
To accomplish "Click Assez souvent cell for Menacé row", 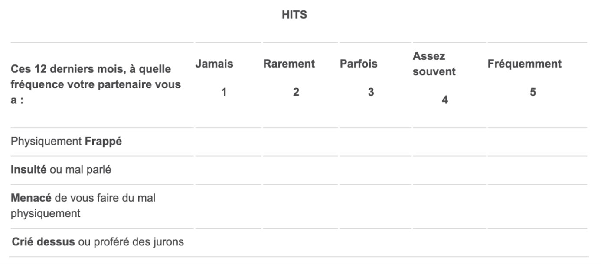I will (449, 206).
